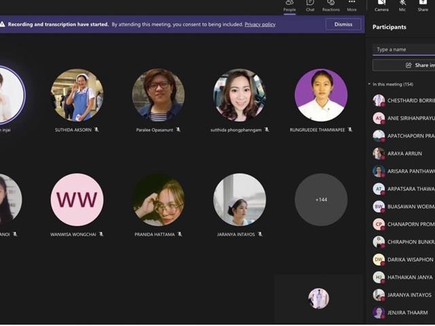Select HATHAIKAN JANYA name in list
Image resolution: width=435 pixels, height=326 pixels.
click(x=410, y=277)
